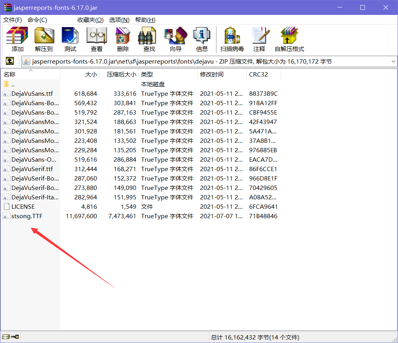Open the address bar dropdown
This screenshot has height=343, width=398.
pyautogui.click(x=393, y=61)
